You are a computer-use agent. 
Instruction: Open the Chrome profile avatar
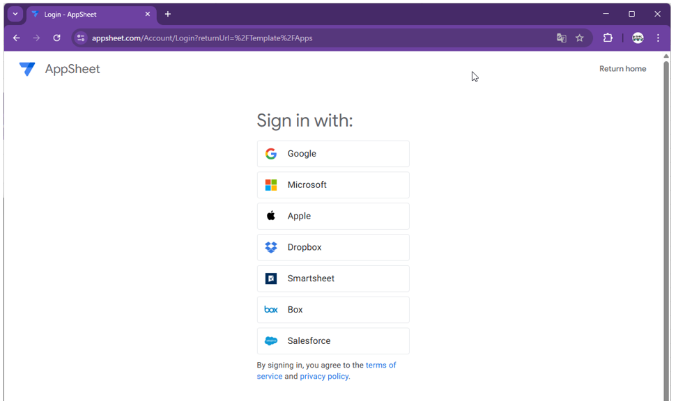coord(638,38)
